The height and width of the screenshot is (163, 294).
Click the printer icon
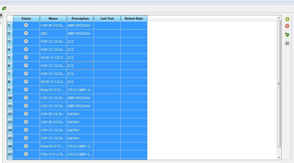coord(287,43)
